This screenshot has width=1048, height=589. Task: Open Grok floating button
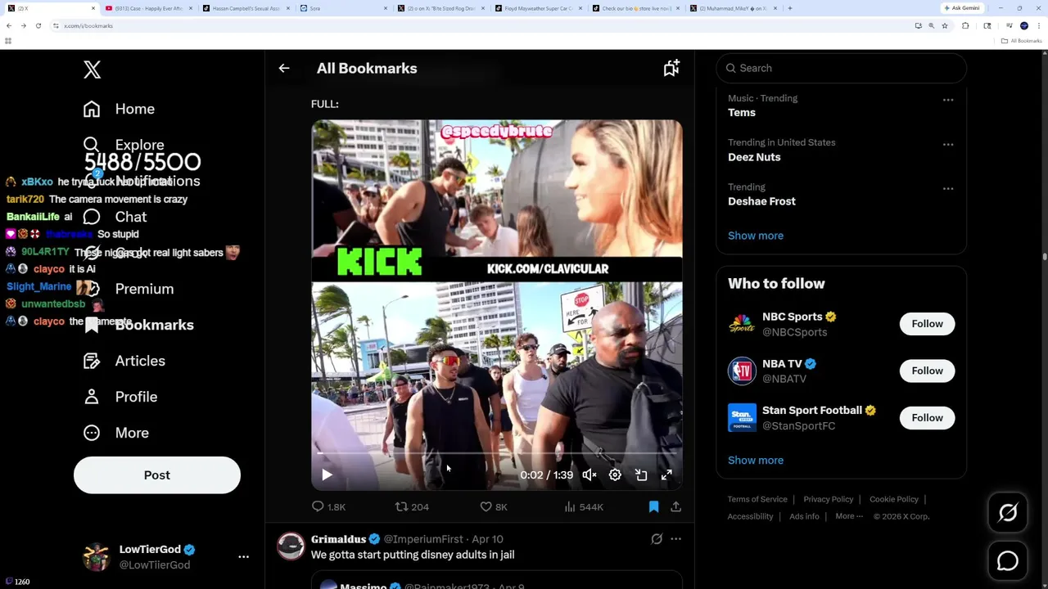coord(1008,513)
